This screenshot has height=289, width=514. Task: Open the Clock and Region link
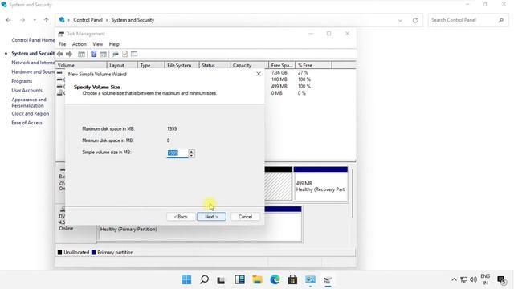tap(31, 113)
